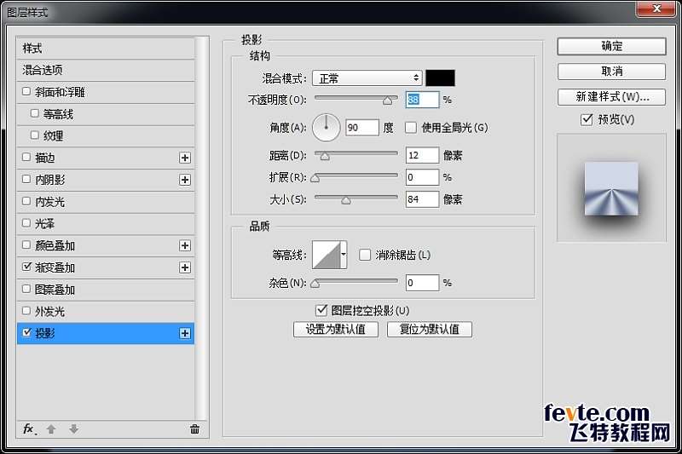
Task: Click the 取消 button
Action: tap(611, 72)
